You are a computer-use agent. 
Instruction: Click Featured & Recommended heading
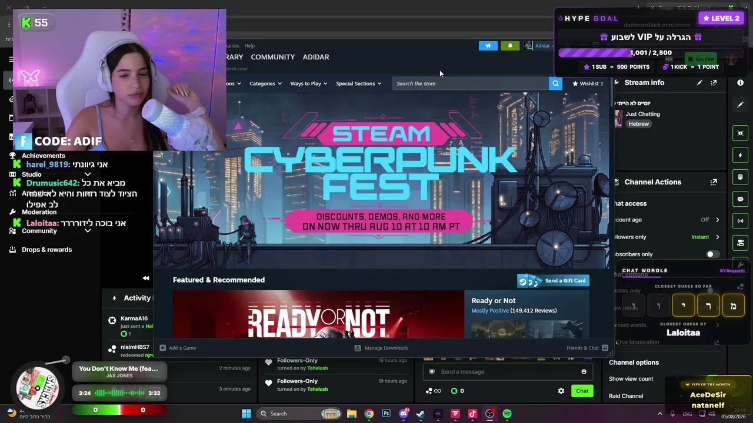pyautogui.click(x=219, y=280)
